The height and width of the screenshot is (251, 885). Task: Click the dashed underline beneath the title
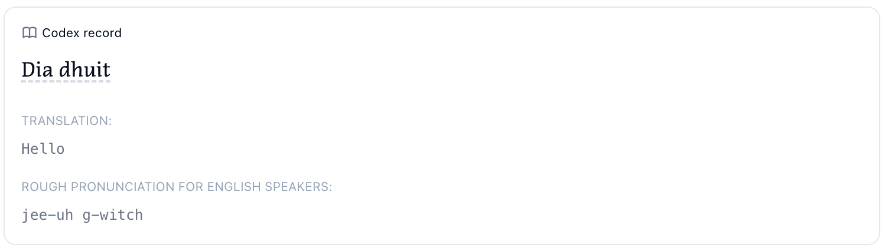(66, 81)
